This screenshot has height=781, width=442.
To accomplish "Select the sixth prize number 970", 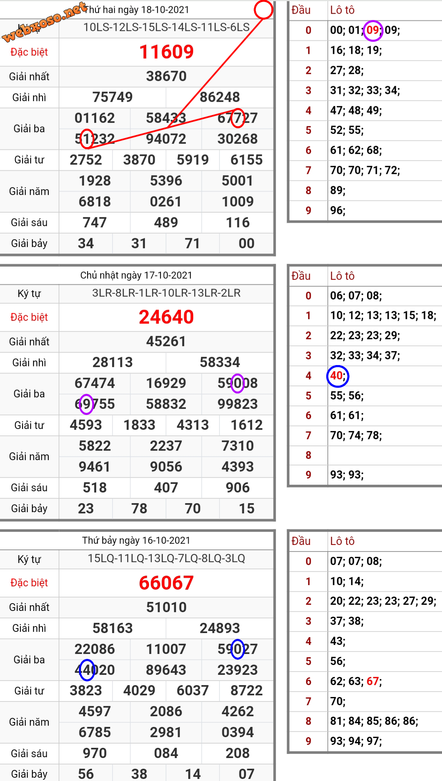I will tap(95, 754).
